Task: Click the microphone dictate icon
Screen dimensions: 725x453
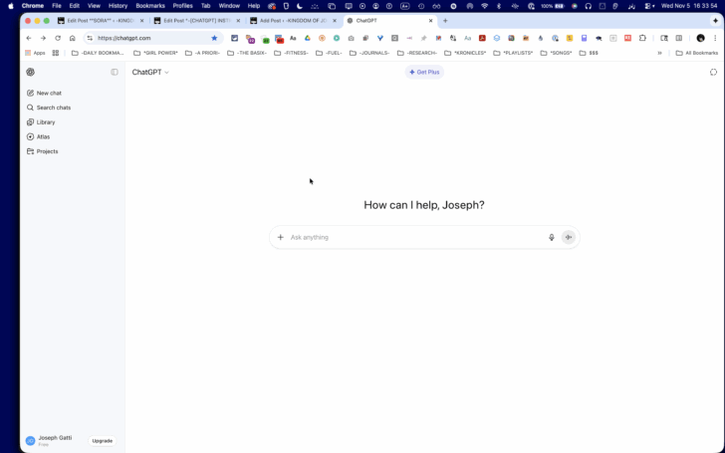Action: pyautogui.click(x=551, y=237)
